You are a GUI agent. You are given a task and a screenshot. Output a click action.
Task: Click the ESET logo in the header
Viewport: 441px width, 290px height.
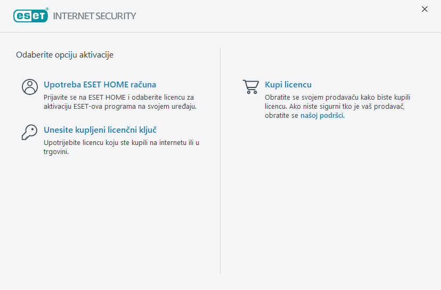(x=30, y=15)
